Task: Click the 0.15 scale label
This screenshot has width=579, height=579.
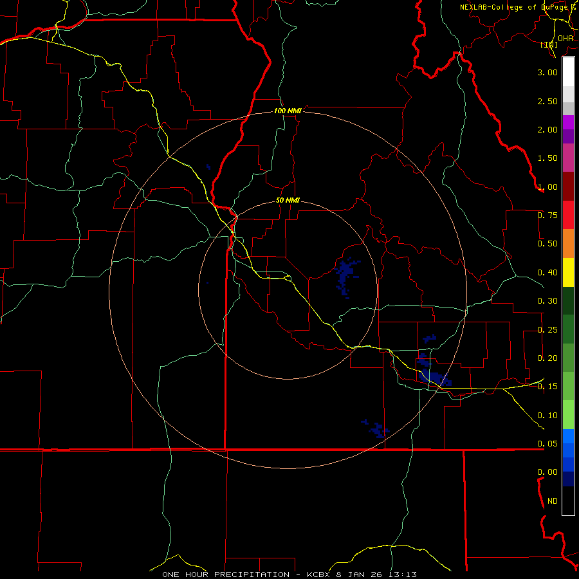Action: coord(547,387)
